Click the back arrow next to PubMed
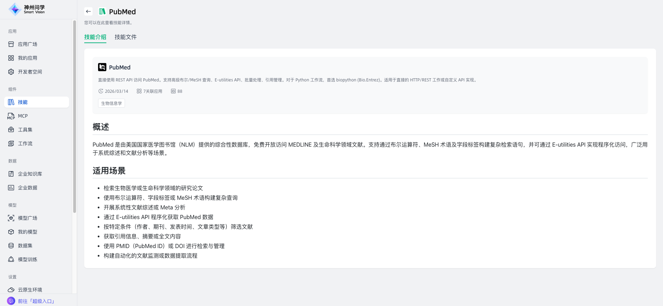663x306 pixels. tap(88, 11)
